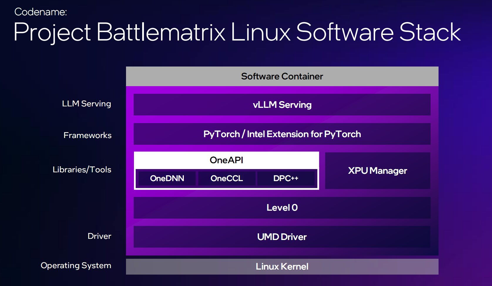Click the Linux Kernel bar
492x286 pixels.
tap(282, 267)
